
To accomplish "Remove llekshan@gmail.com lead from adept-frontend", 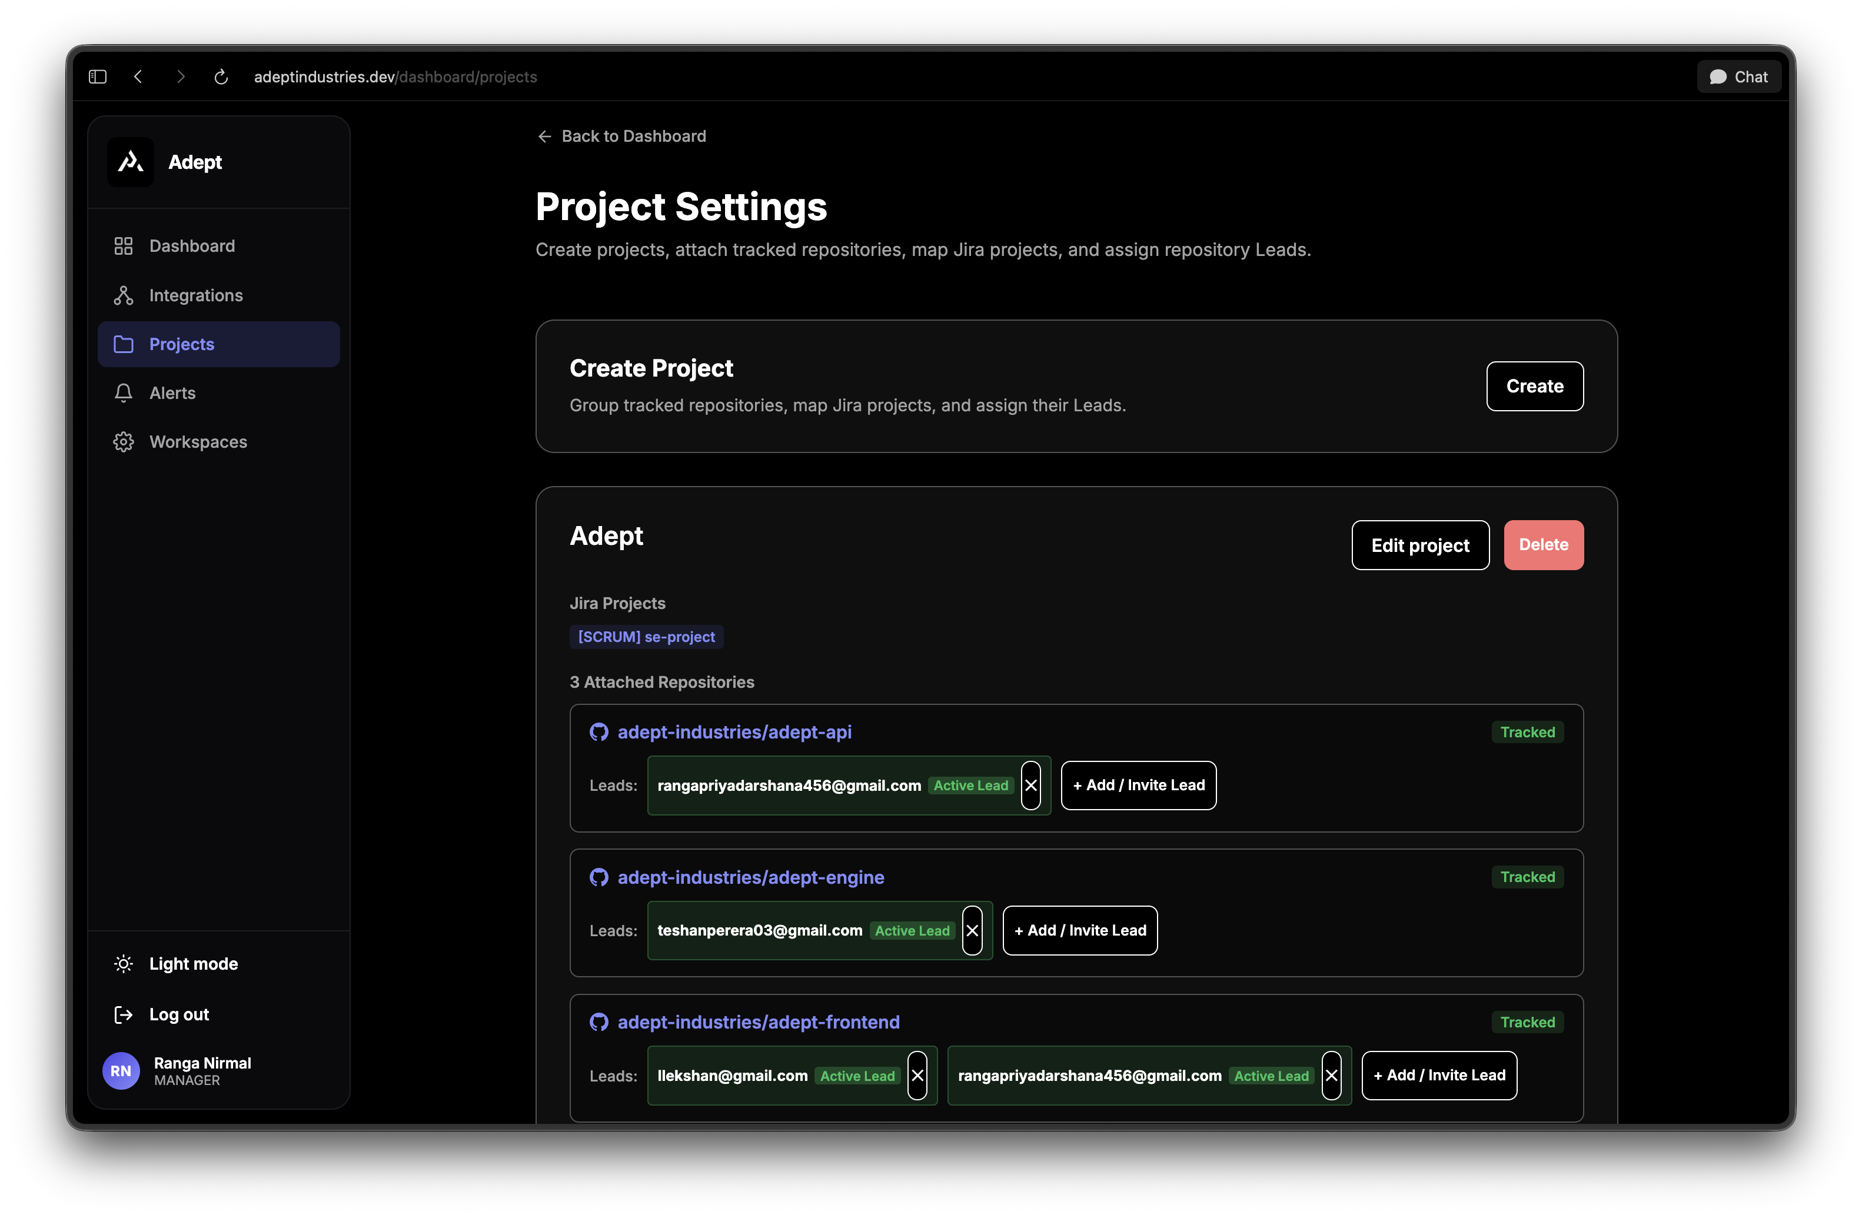I will 917,1076.
